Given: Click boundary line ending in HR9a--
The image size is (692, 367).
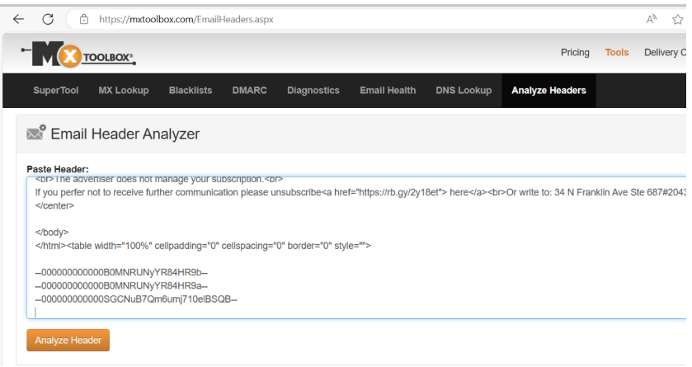Looking at the screenshot, I should 121,286.
